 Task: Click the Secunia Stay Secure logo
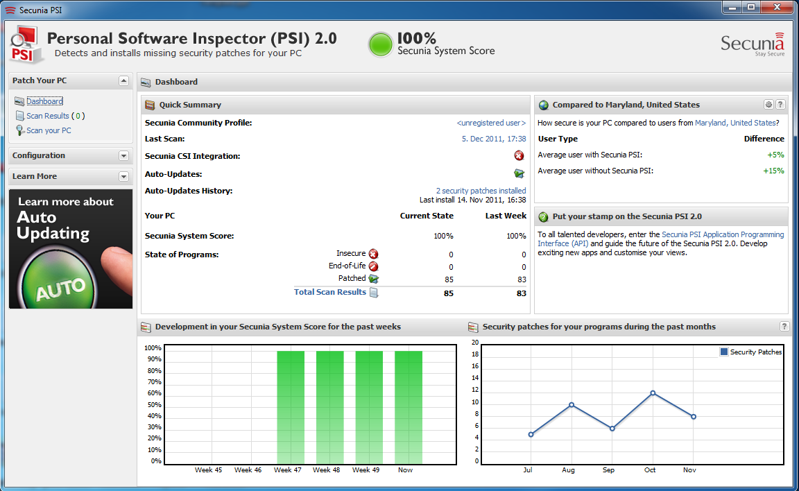[x=753, y=45]
